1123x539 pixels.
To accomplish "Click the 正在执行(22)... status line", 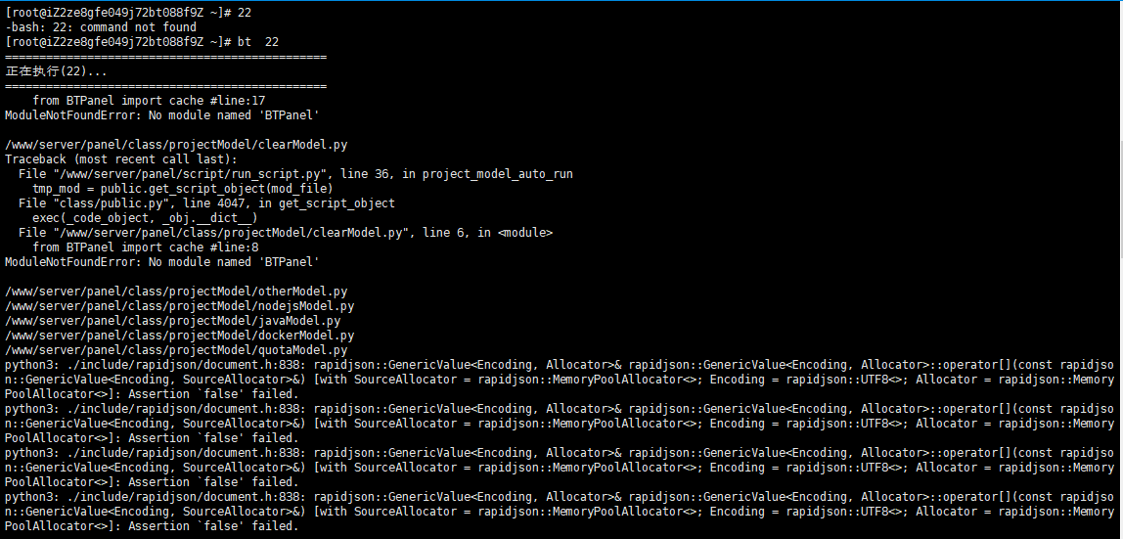I will pyautogui.click(x=57, y=71).
